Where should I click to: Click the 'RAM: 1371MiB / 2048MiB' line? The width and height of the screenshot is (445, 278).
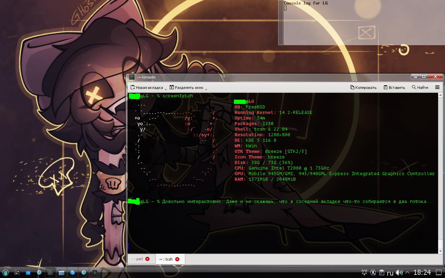pos(265,179)
